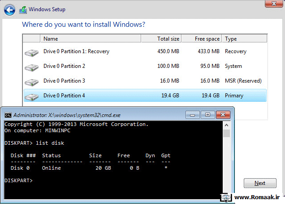
Task: Click the blue back arrow button
Action: [9, 10]
